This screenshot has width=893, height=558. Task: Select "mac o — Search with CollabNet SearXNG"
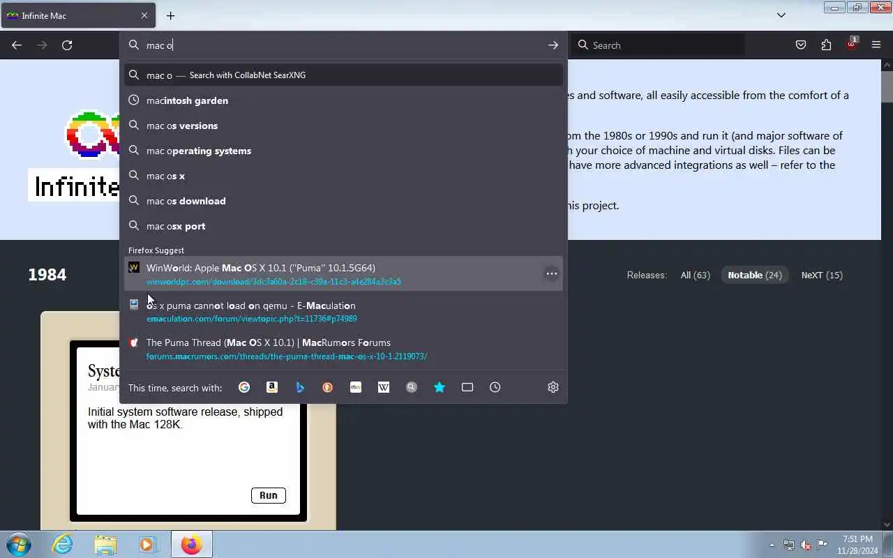(x=343, y=75)
